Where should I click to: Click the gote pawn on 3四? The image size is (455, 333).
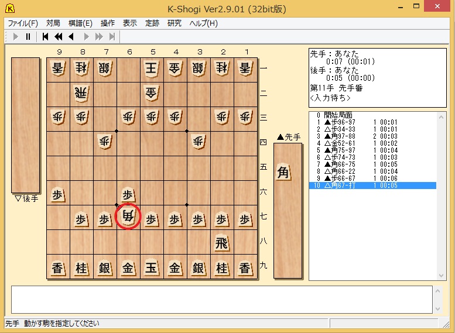coord(199,142)
